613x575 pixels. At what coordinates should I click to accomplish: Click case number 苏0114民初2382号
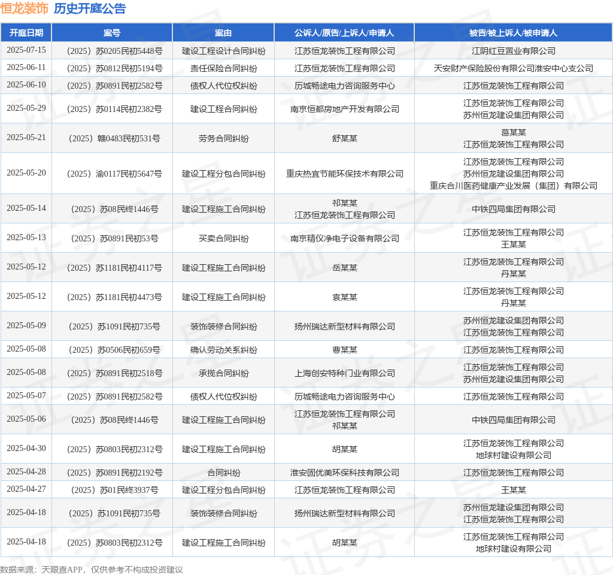coord(114,109)
